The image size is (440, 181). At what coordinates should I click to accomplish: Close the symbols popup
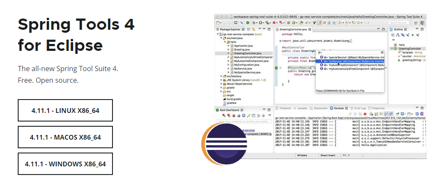(x=382, y=52)
